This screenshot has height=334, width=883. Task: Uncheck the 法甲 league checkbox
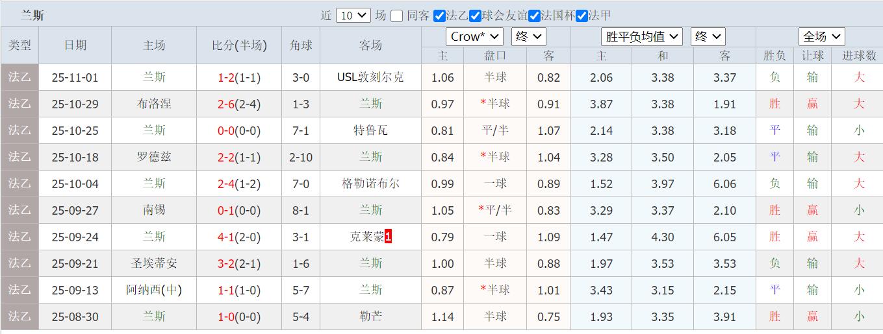click(582, 16)
